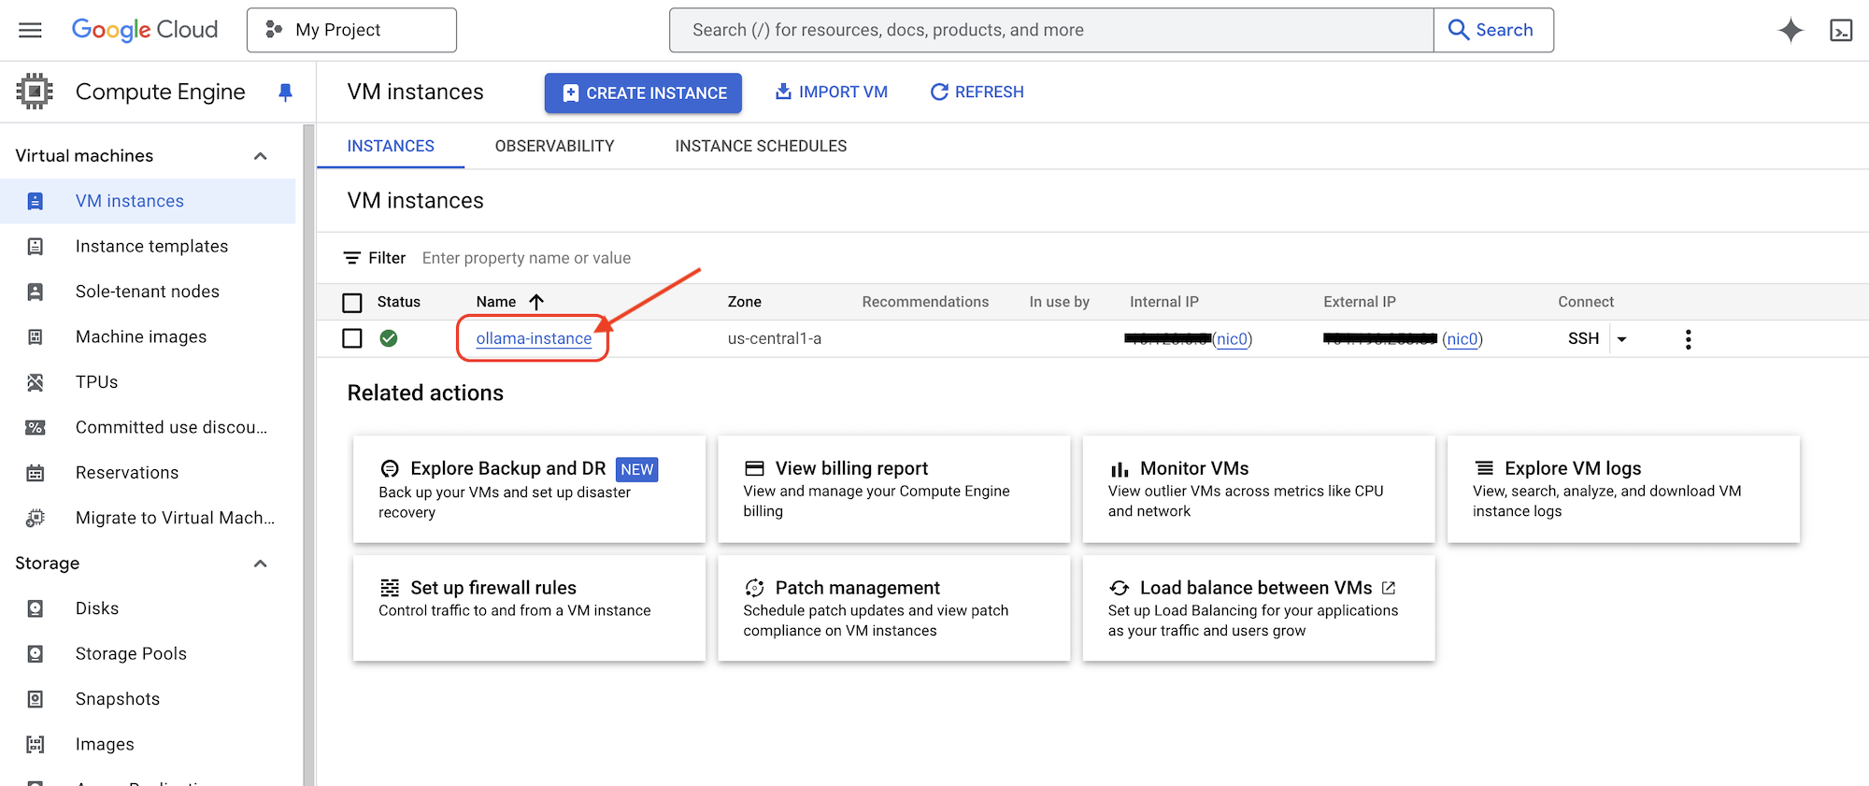1869x786 pixels.
Task: Click the TPUs sidebar icon
Action: [36, 382]
